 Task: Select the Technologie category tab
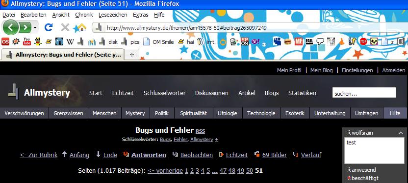261,113
